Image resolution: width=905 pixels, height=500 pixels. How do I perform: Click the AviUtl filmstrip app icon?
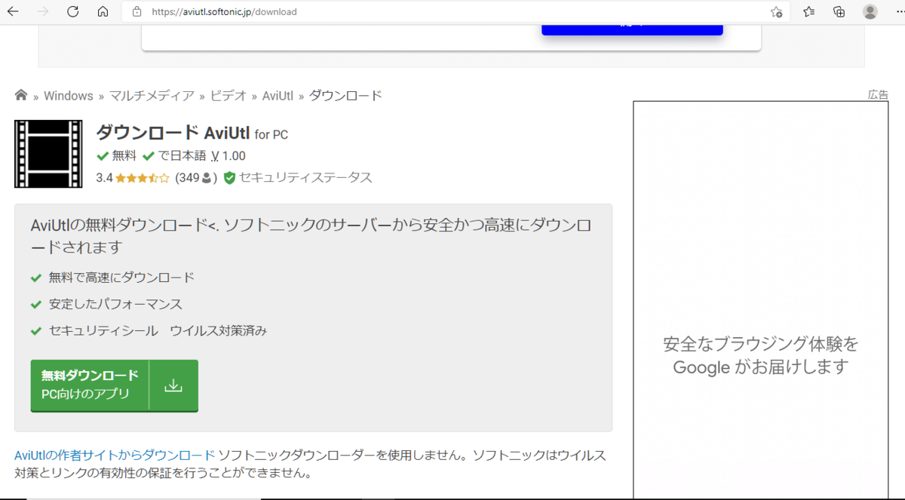pyautogui.click(x=48, y=154)
